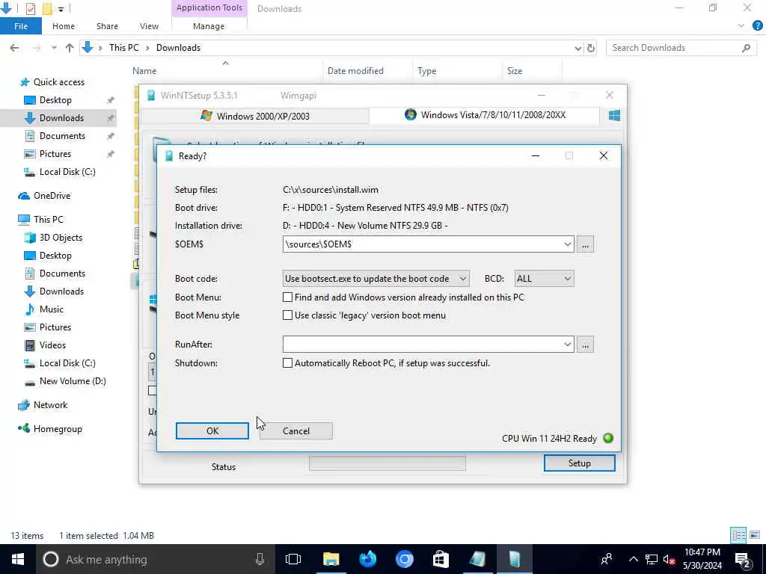Click the Setup button in WinNTSetup
766x574 pixels.
point(580,463)
